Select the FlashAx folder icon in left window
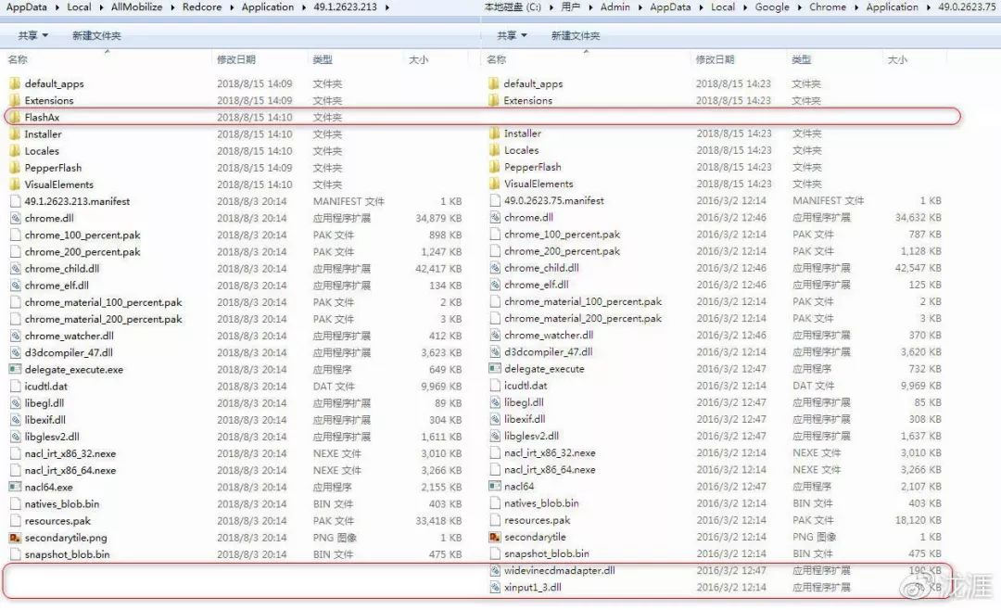The width and height of the screenshot is (1001, 610). pos(15,117)
